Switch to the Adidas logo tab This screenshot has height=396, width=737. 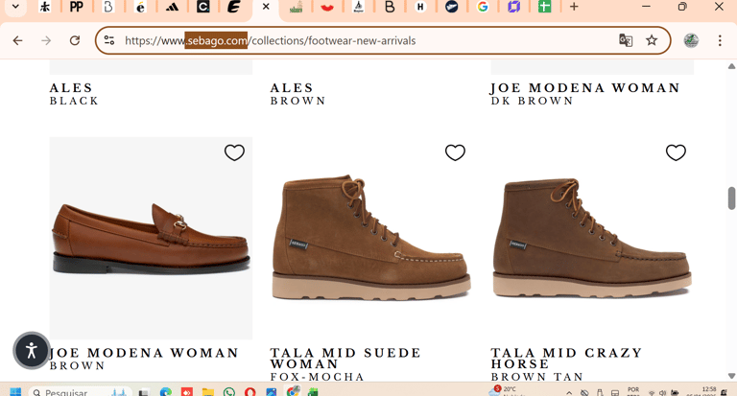[172, 7]
